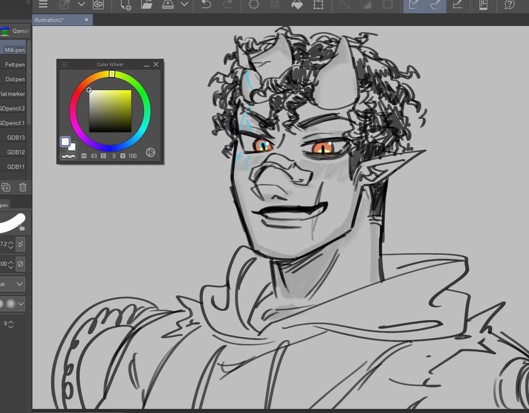Open the opacity dynamics button
Screen dimensions: 529x413
click(x=21, y=264)
